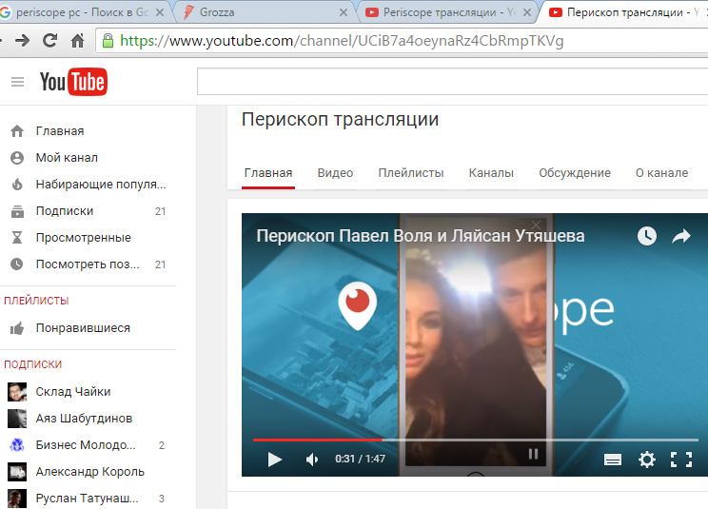708x509 pixels.
Task: Click Аяз Шабутдинов channel avatar
Action: pyautogui.click(x=17, y=419)
